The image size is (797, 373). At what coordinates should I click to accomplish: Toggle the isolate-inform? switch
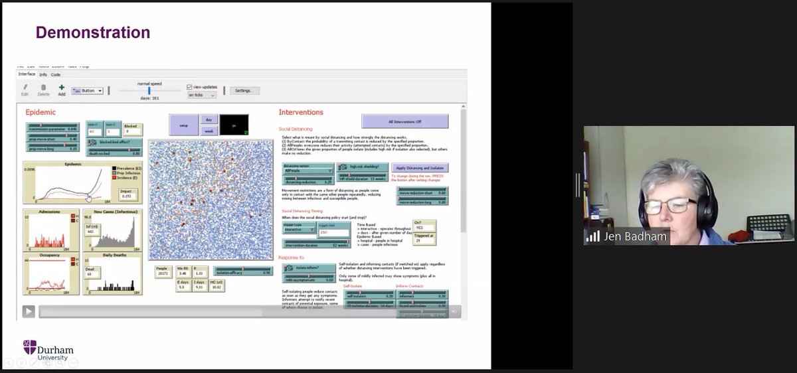tap(308, 268)
